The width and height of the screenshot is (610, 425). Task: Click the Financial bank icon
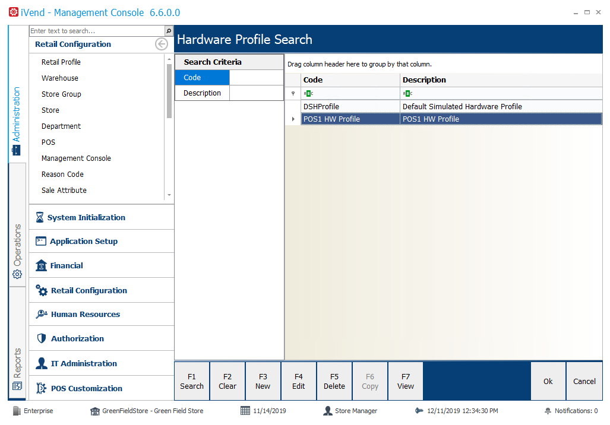tap(41, 265)
